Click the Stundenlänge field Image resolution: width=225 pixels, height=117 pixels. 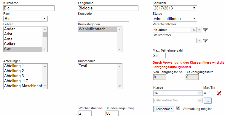[112, 113]
